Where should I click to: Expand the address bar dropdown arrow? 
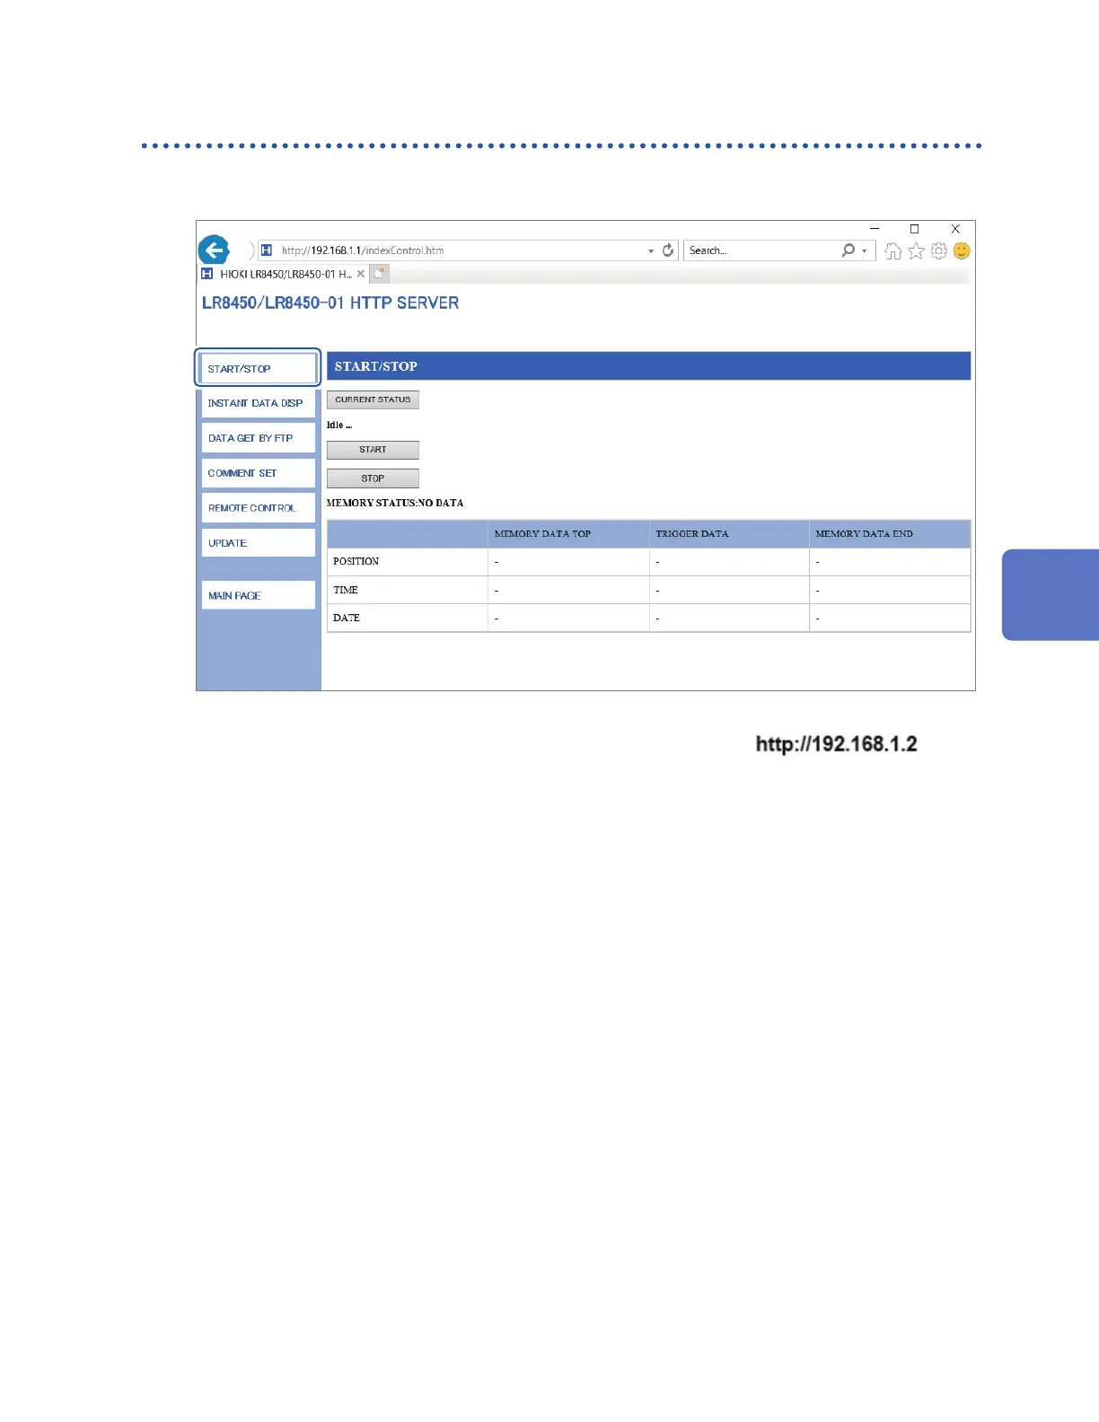click(x=651, y=251)
